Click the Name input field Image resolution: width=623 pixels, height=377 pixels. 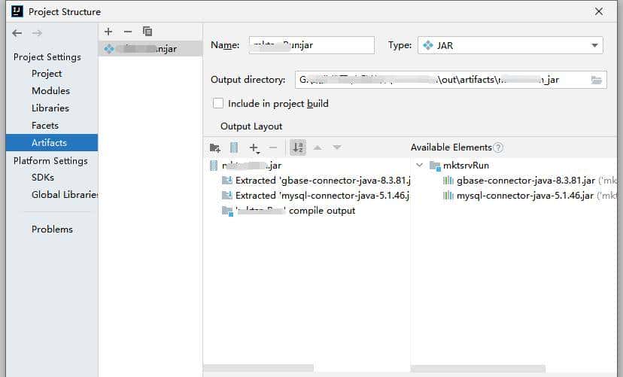311,45
